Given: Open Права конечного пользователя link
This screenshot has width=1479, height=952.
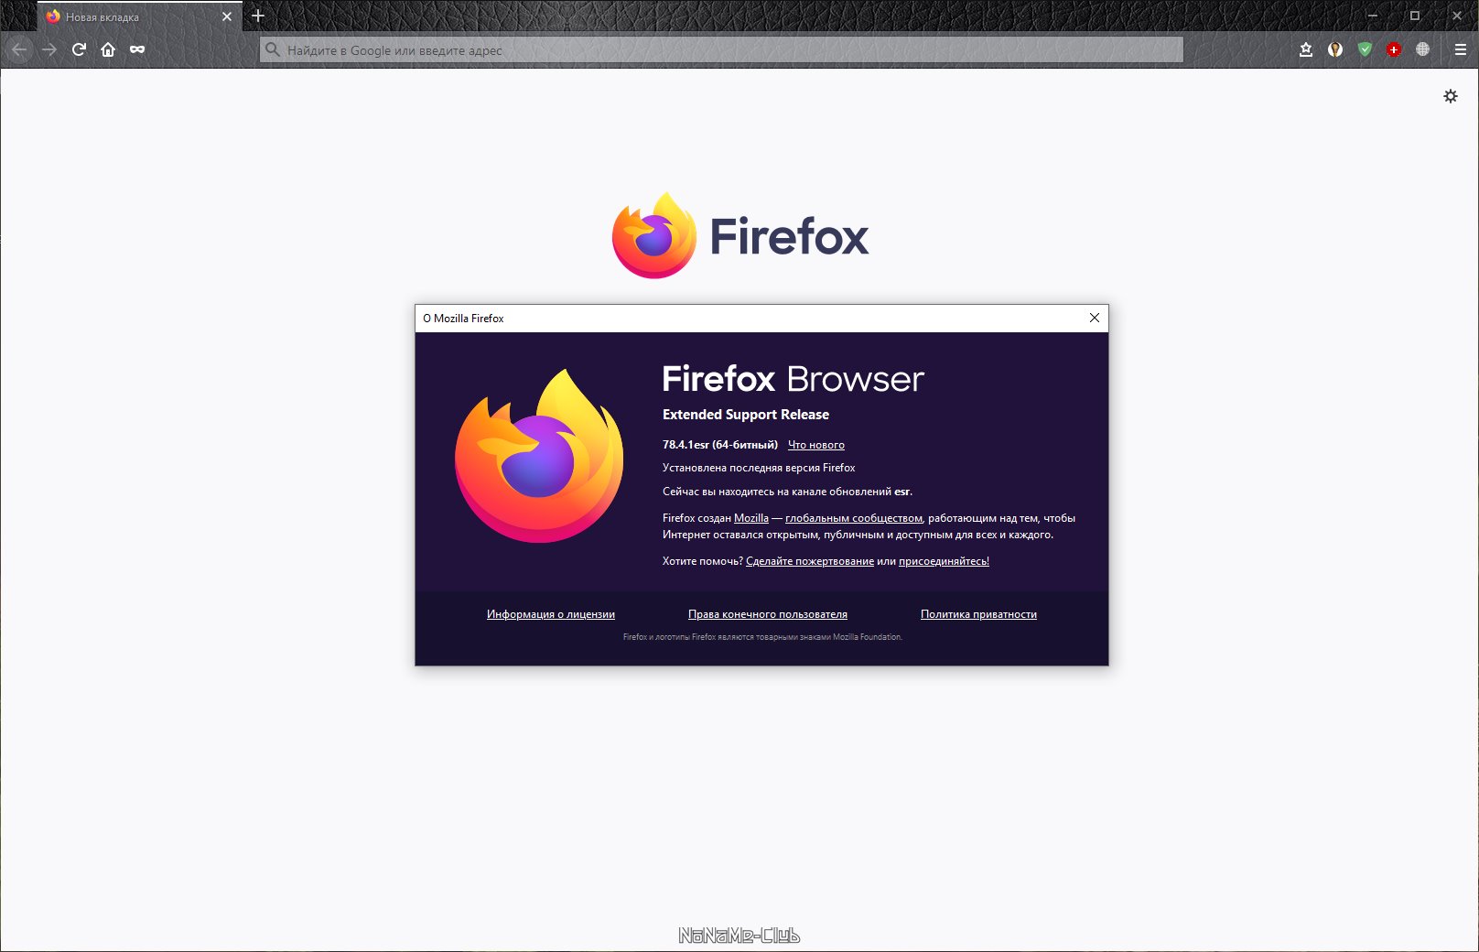Looking at the screenshot, I should pos(768,614).
